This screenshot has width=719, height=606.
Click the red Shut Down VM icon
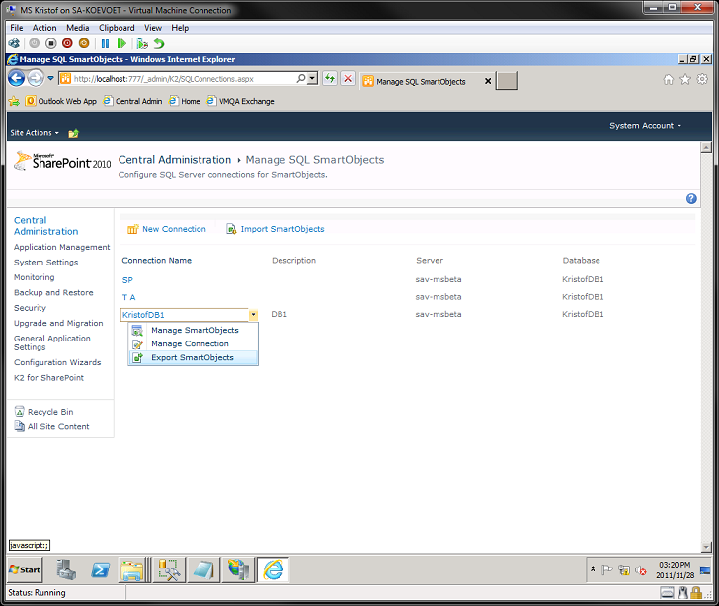click(67, 43)
